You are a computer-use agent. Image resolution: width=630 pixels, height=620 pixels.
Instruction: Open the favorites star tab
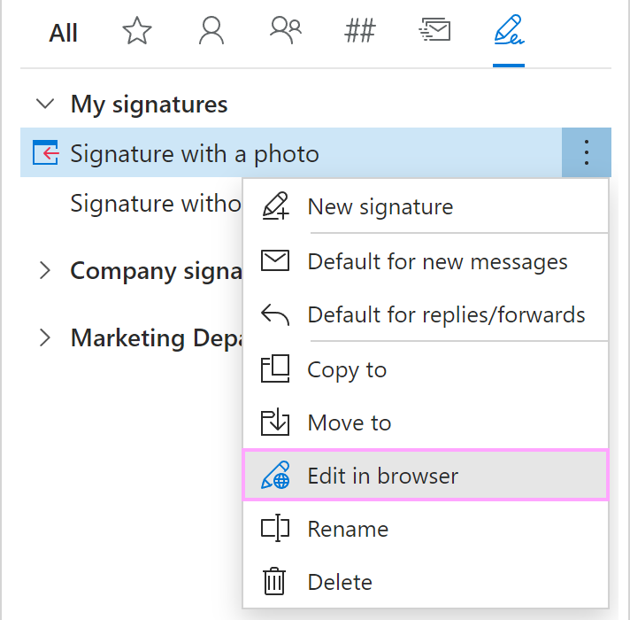coord(137,31)
